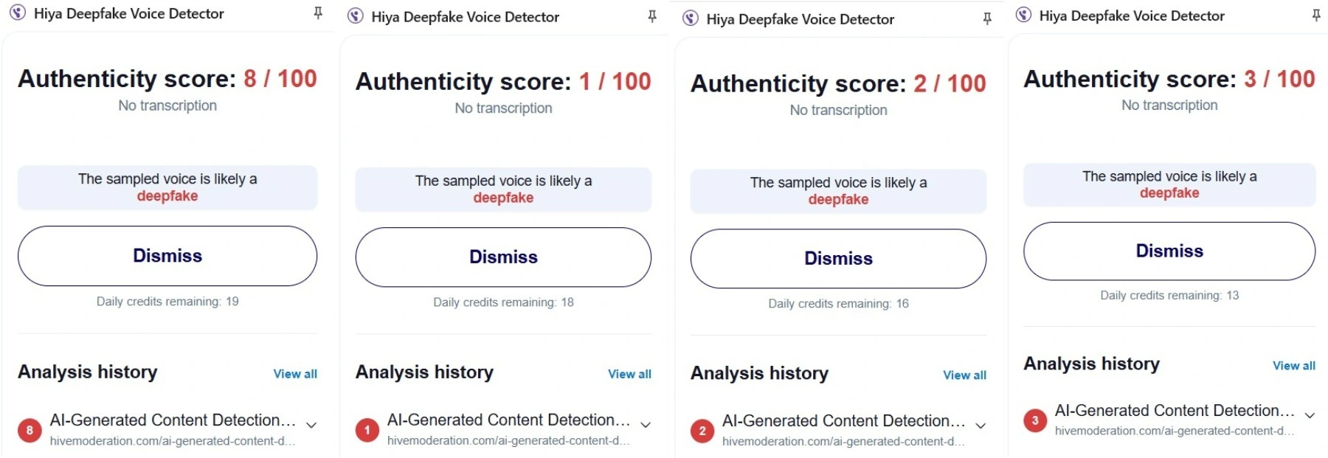
Task: Open View all in the 8 / 100 panel
Action: 295,374
